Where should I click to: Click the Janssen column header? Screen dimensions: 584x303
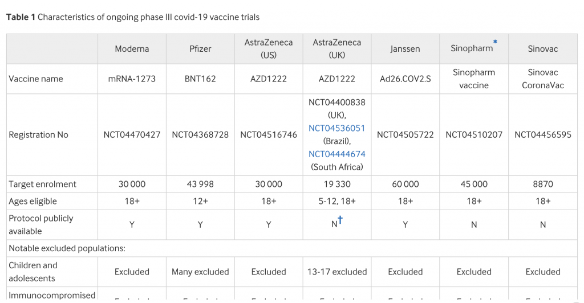point(405,49)
